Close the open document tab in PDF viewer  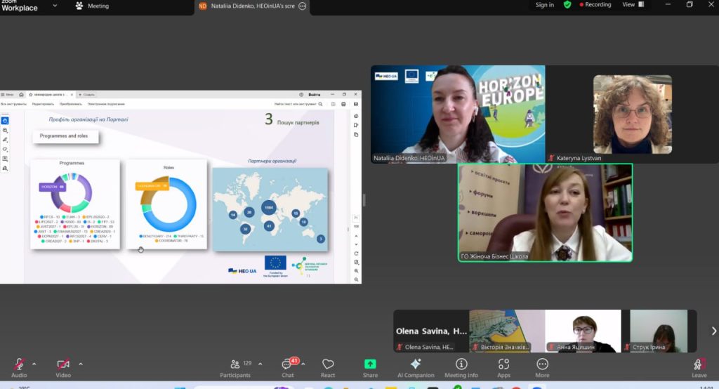click(x=72, y=95)
